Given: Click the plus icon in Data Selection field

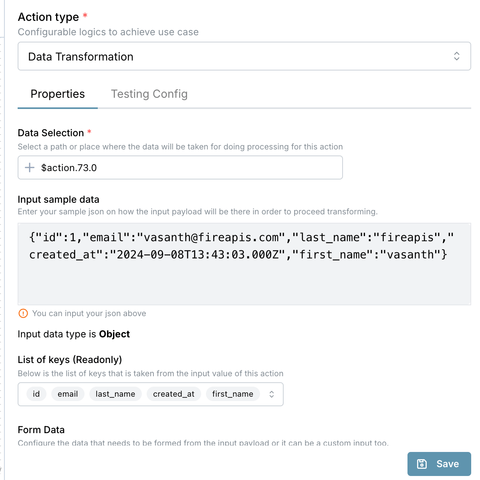Looking at the screenshot, I should pyautogui.click(x=30, y=167).
